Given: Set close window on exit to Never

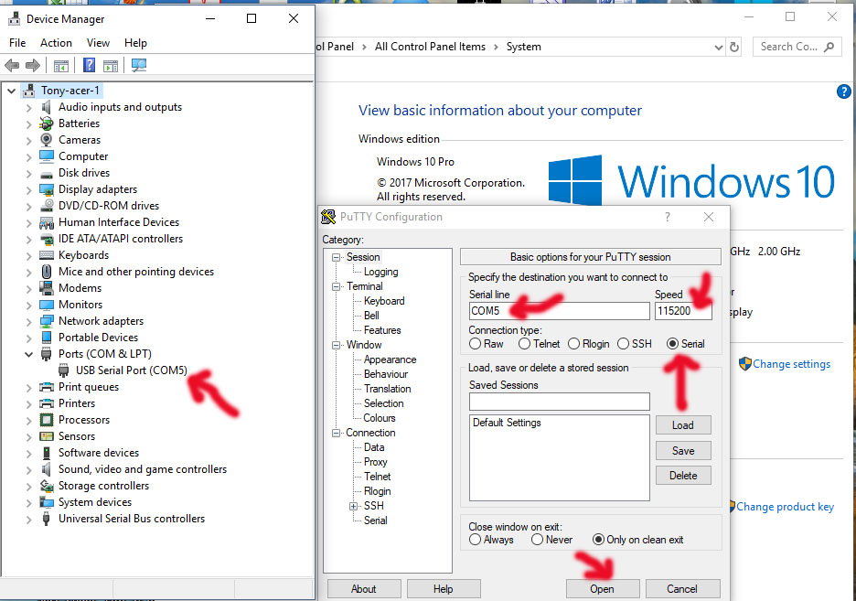Looking at the screenshot, I should coord(537,540).
